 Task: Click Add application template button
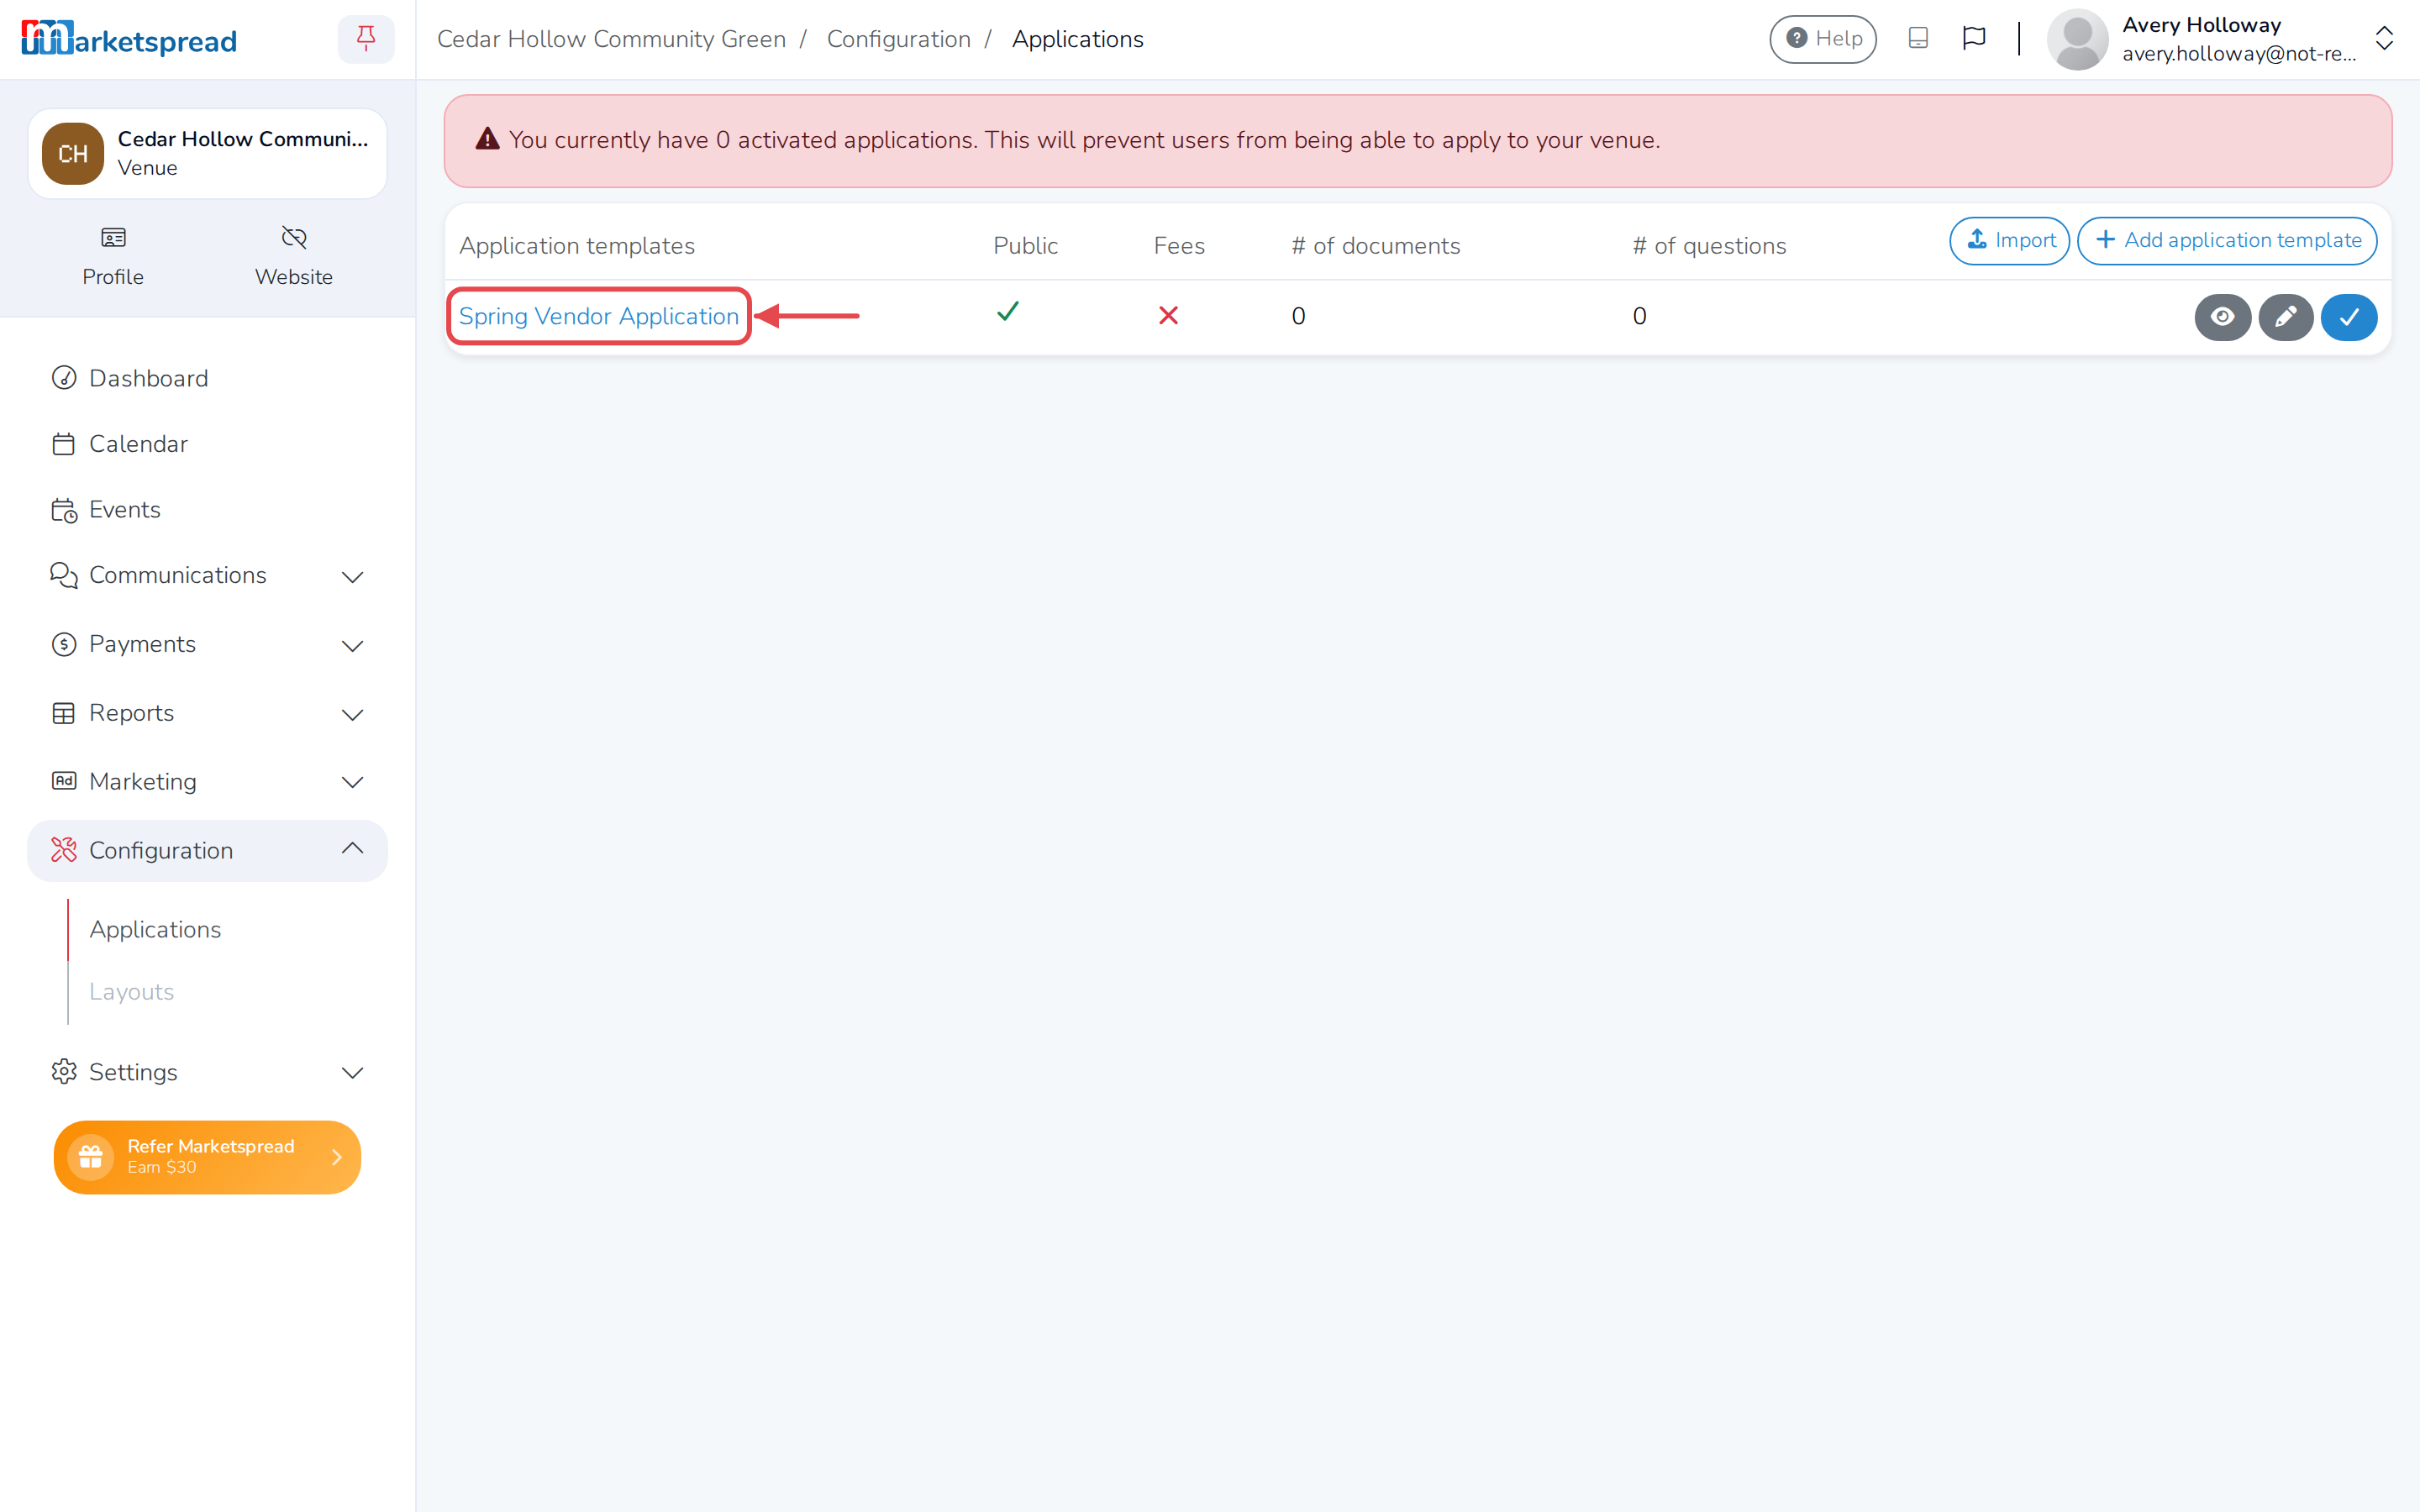click(2227, 240)
